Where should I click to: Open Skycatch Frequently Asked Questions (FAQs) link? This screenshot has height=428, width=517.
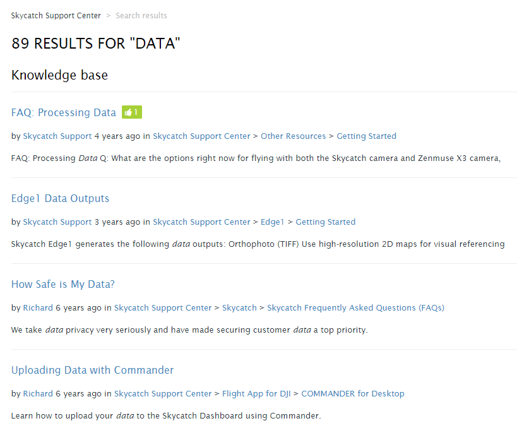[x=356, y=307]
